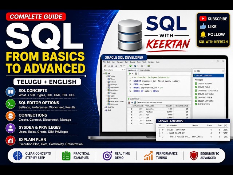The height and width of the screenshot is (175, 233).
Task: Click the green terminal SQL Editor Options icon
Action: [x=11, y=104]
